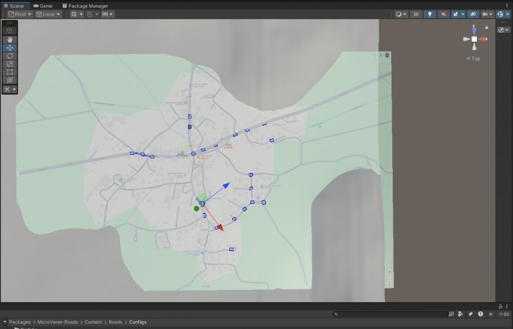Toggle Top projection label under the gizmo
Screen dimensions: 513x329
(x=473, y=59)
